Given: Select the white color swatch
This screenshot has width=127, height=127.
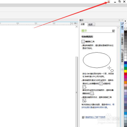Looking at the screenshot, I should click(x=125, y=60).
